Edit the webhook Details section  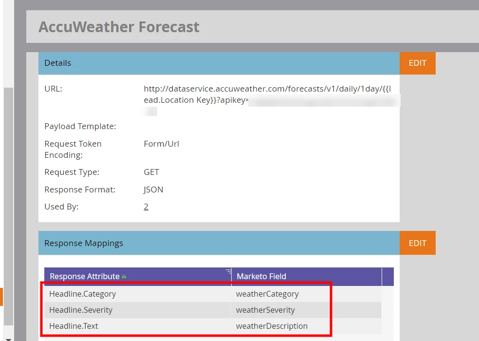pos(417,63)
